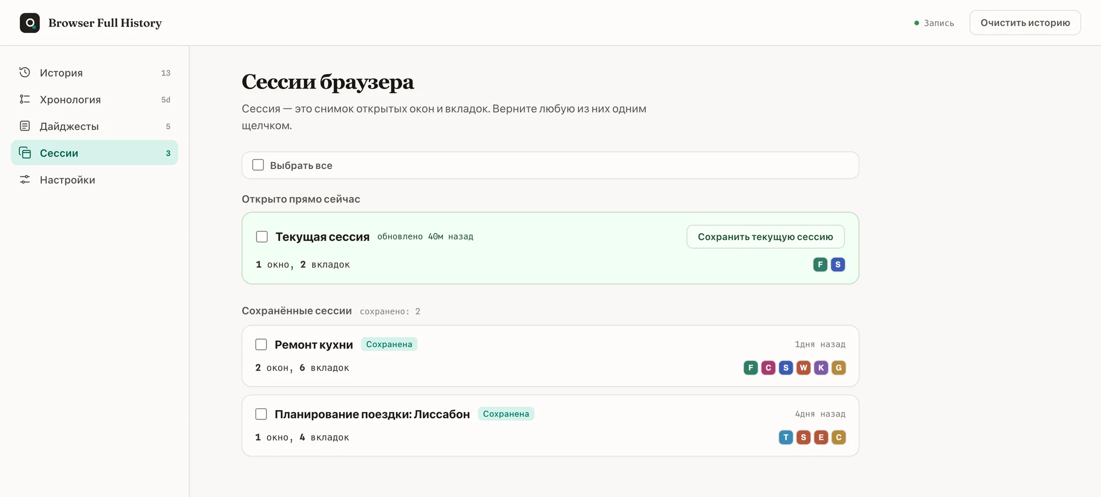Click the Очистить историю button
Screen dimensions: 1101x497
pyautogui.click(x=1025, y=23)
